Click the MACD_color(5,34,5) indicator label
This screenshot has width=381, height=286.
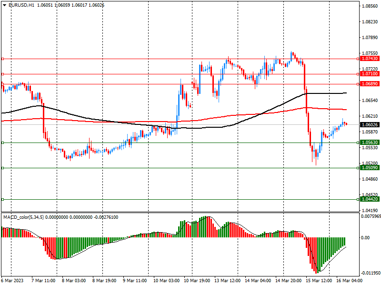click(x=23, y=217)
